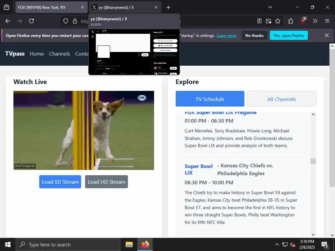Select the TV Schedule tab
The width and height of the screenshot is (335, 251).
tap(210, 99)
